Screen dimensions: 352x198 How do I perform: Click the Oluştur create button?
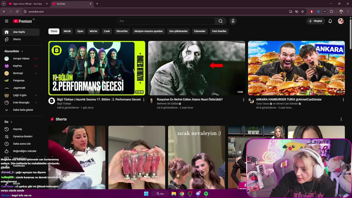tap(316, 21)
